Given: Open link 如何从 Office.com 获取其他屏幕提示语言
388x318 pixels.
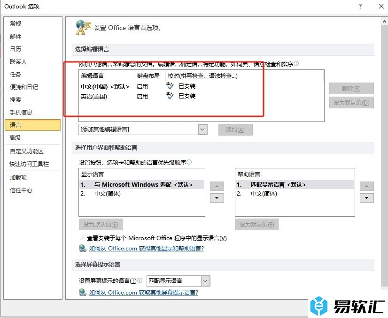Looking at the screenshot, I should point(144,293).
